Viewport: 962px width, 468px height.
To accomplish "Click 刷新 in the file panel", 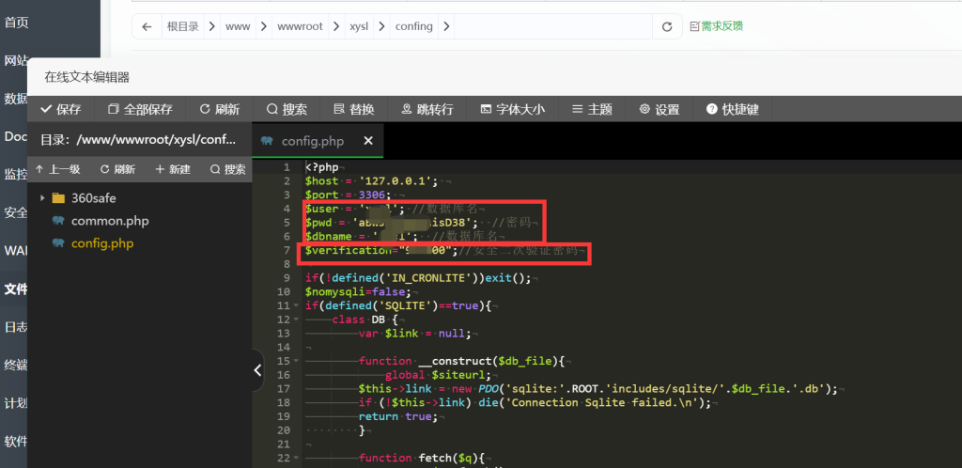I will pos(117,169).
